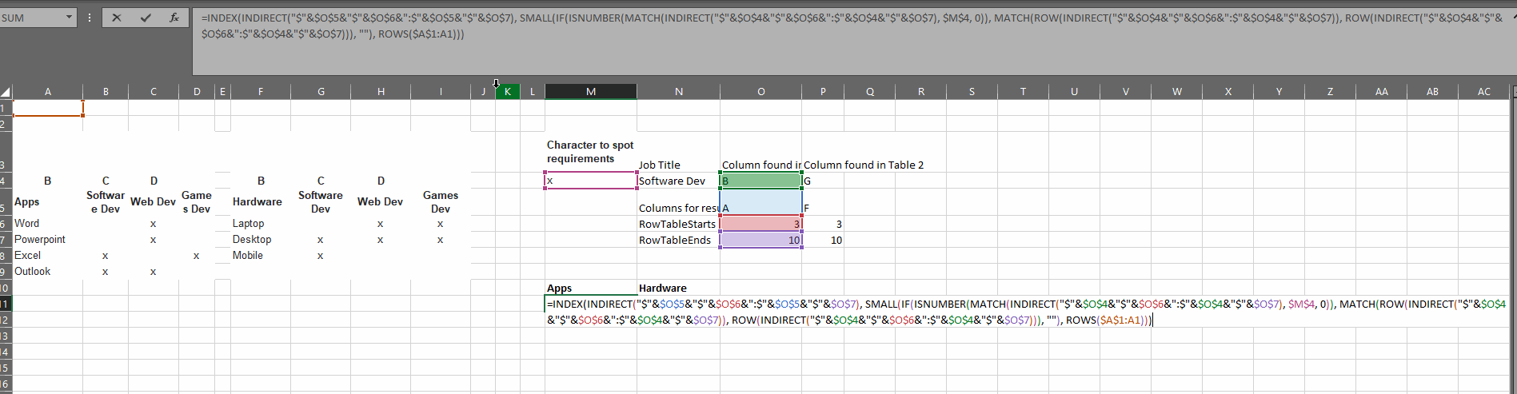Click the 'Powerpoint' cell
This screenshot has width=1517, height=394.
(48, 240)
